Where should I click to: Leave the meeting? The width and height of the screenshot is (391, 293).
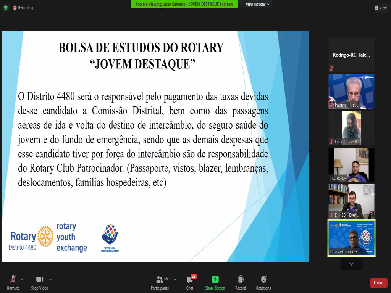(x=378, y=283)
